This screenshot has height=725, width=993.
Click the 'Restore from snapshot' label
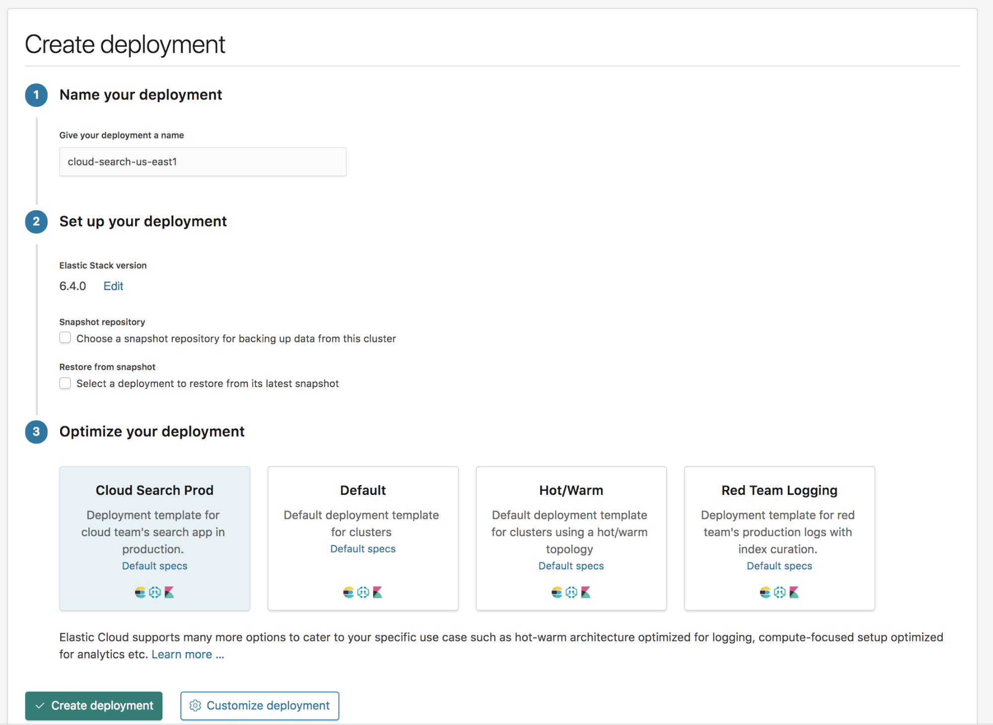[107, 367]
